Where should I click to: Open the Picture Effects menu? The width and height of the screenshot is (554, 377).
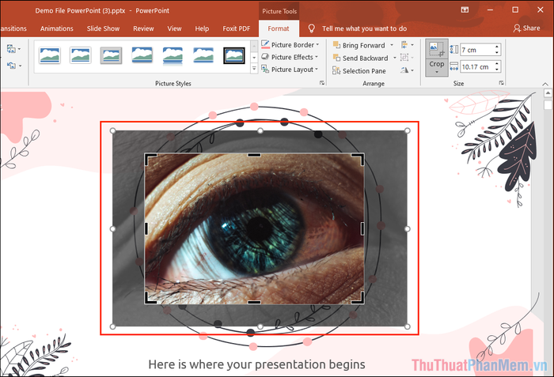click(x=290, y=57)
